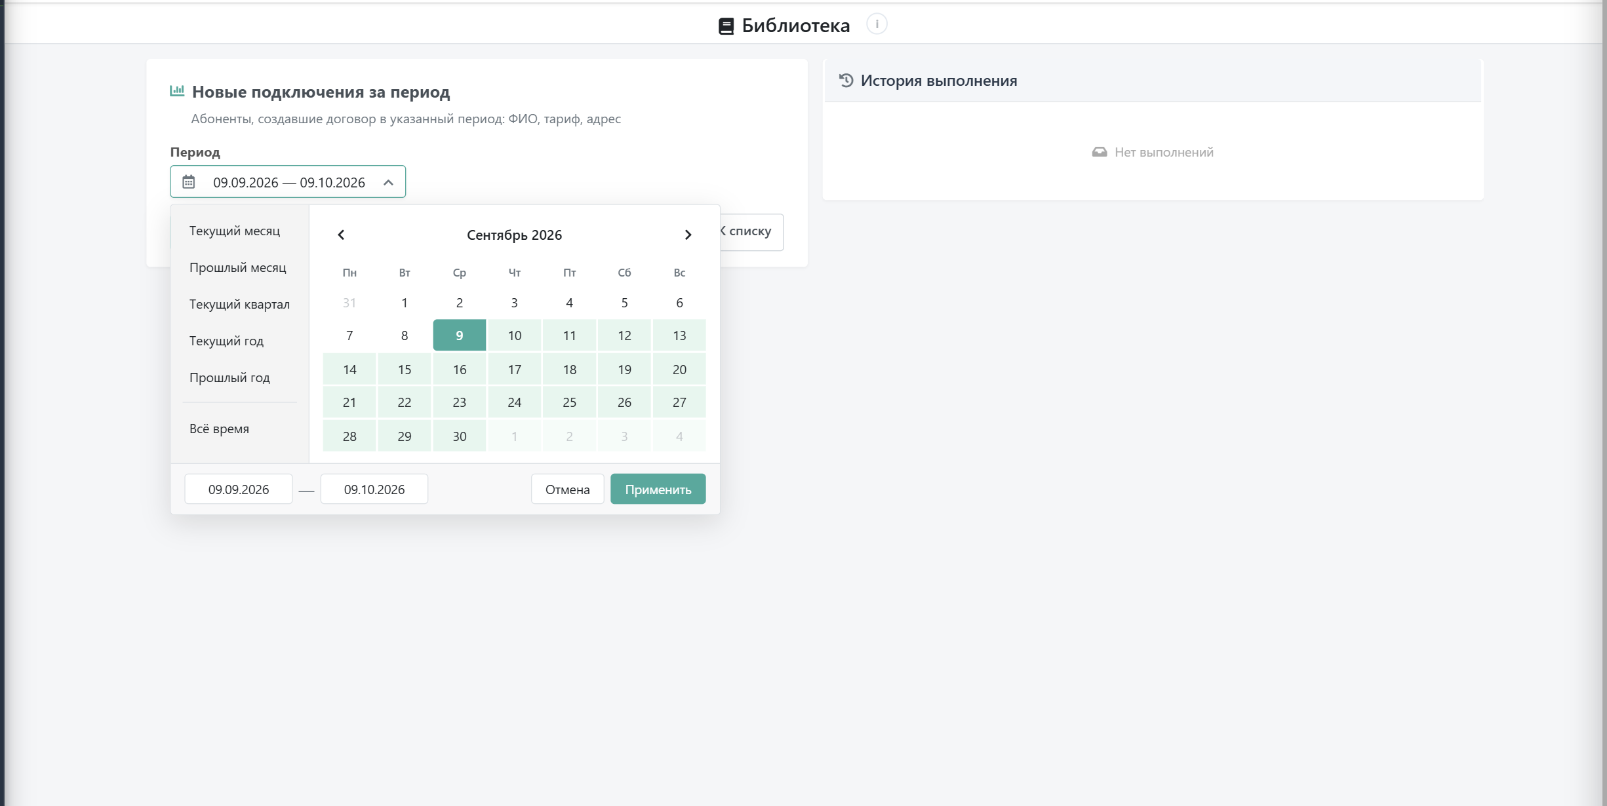Image resolution: width=1607 pixels, height=806 pixels.
Task: Pick date 8 in the calendar
Action: (405, 335)
